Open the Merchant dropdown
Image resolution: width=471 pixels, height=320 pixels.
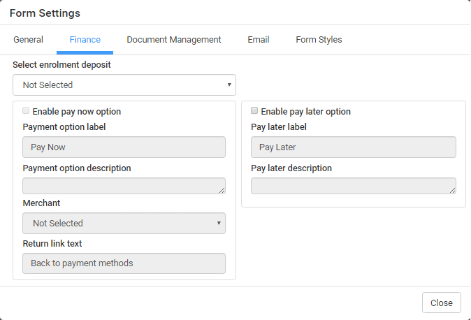[x=124, y=224]
